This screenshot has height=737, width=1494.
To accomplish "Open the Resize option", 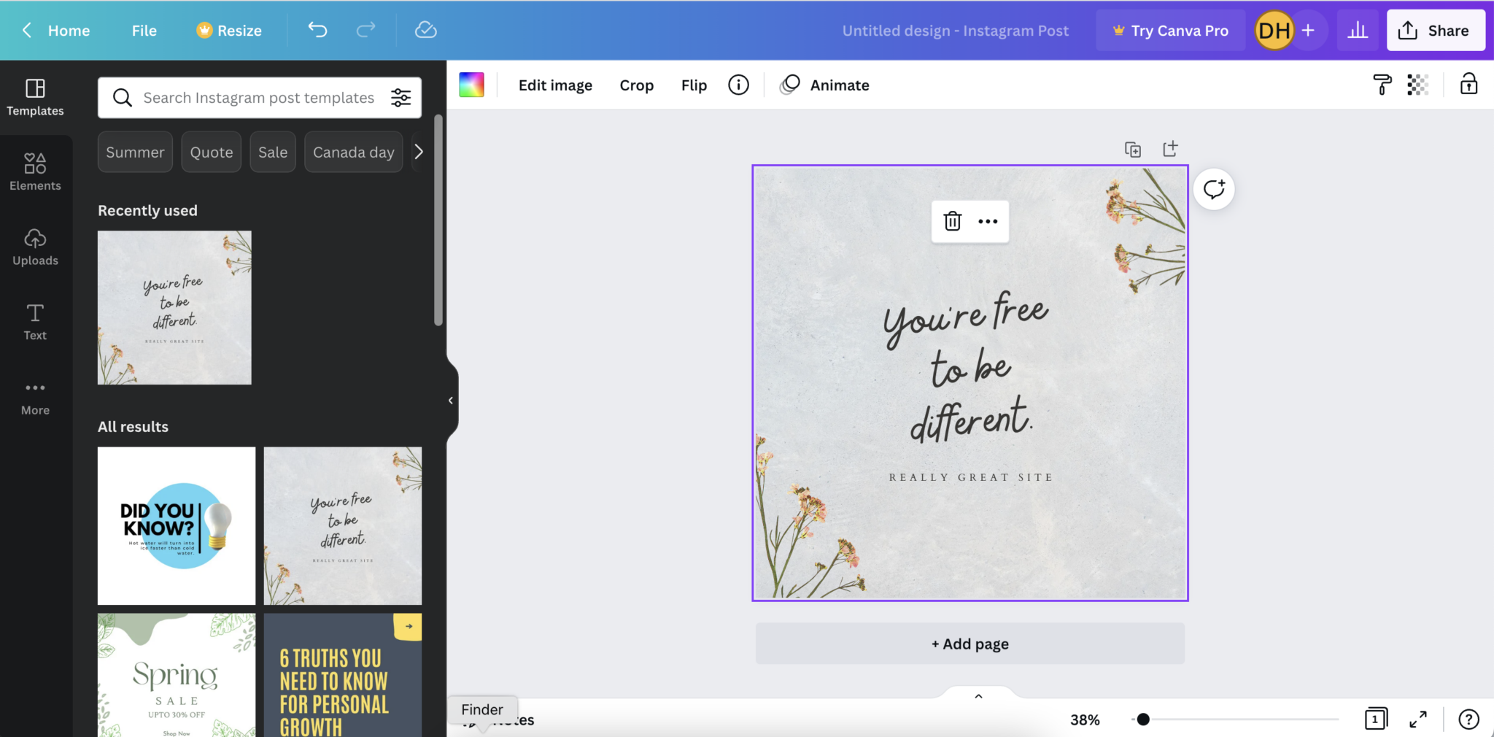I will (x=229, y=31).
